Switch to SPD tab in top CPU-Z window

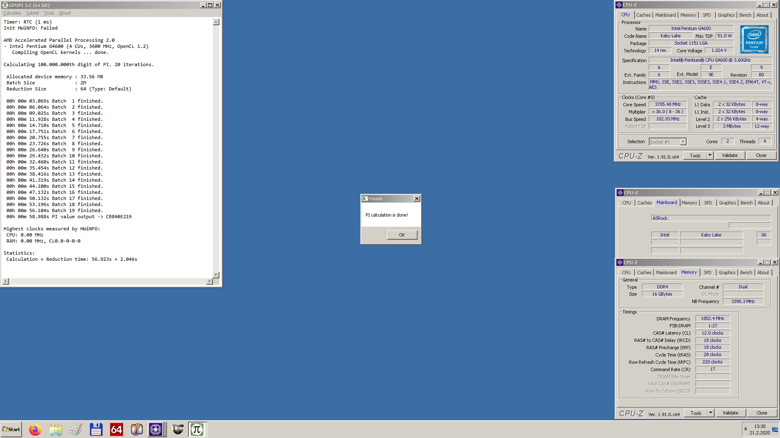[707, 15]
